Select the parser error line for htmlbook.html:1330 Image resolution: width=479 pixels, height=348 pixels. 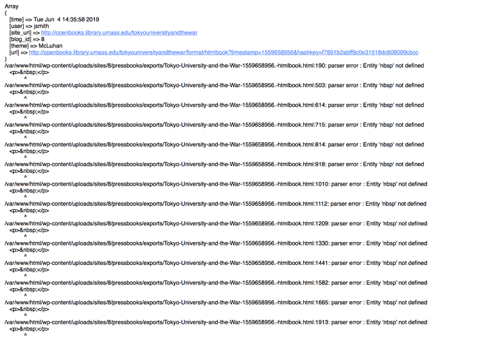click(216, 243)
